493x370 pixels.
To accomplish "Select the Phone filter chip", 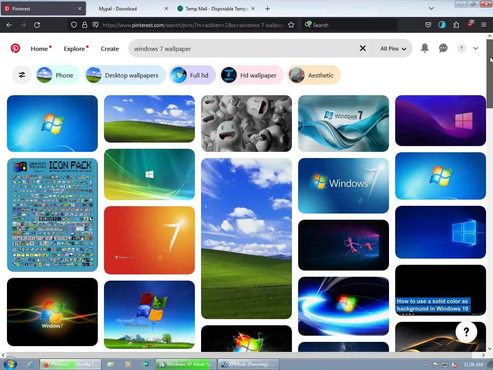I will [57, 75].
